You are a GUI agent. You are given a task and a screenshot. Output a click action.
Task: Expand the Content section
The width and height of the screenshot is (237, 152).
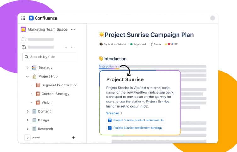click(x=27, y=111)
